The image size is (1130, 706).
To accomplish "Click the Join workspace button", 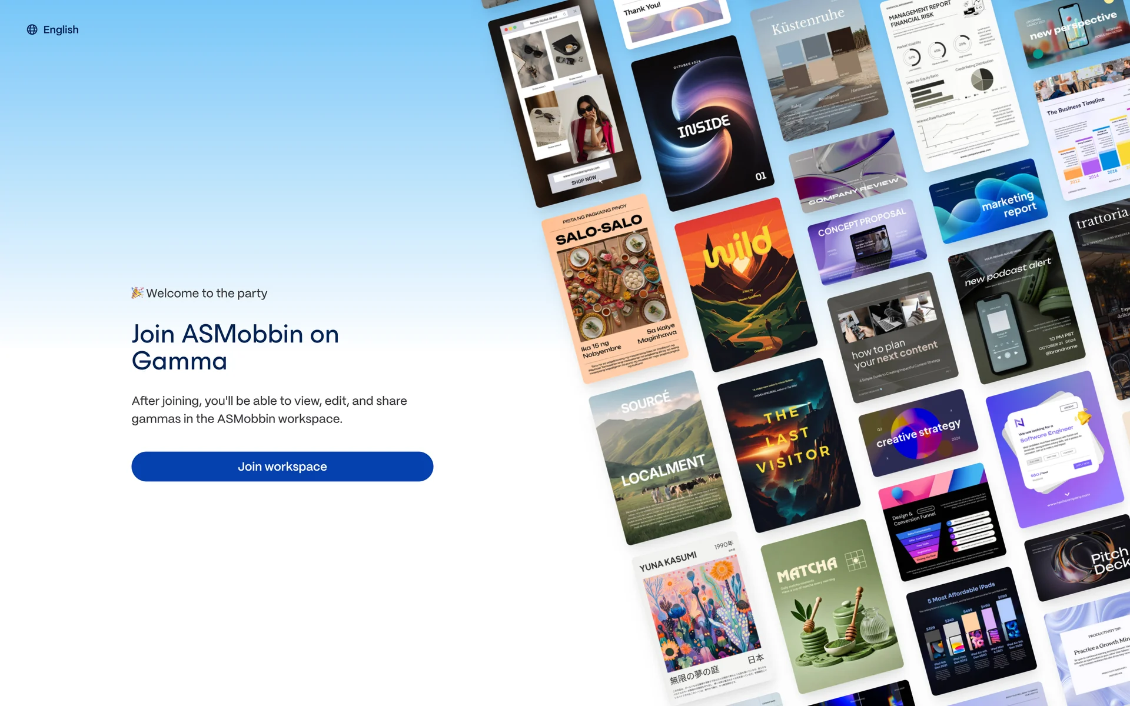I will [x=282, y=467].
